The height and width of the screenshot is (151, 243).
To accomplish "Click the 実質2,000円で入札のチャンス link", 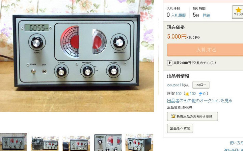I will coord(195,63).
